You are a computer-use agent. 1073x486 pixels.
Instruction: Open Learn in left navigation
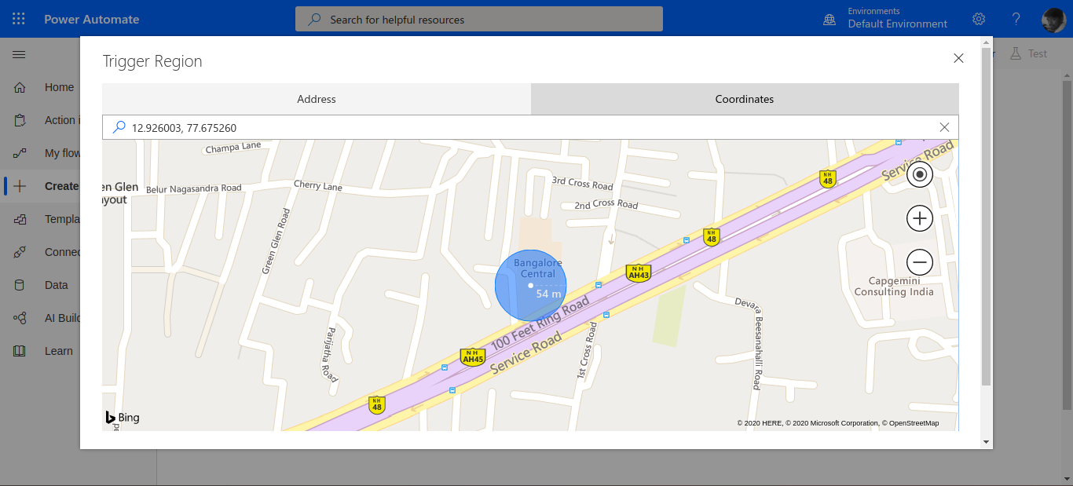tap(59, 351)
